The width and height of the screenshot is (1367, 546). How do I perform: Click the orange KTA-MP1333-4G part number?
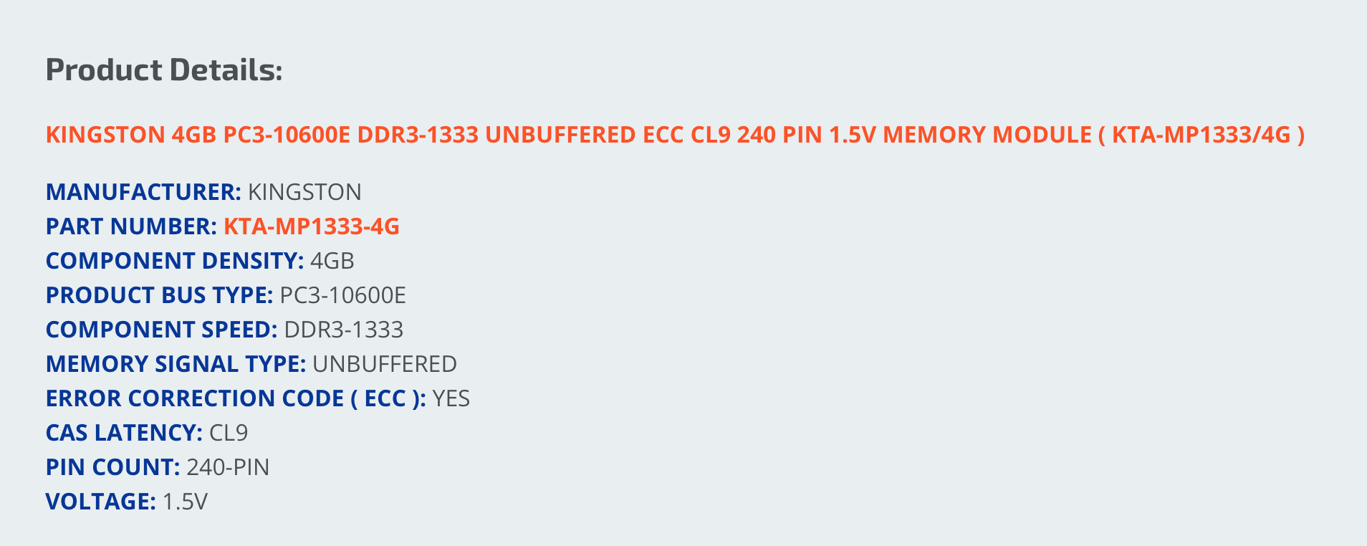311,226
